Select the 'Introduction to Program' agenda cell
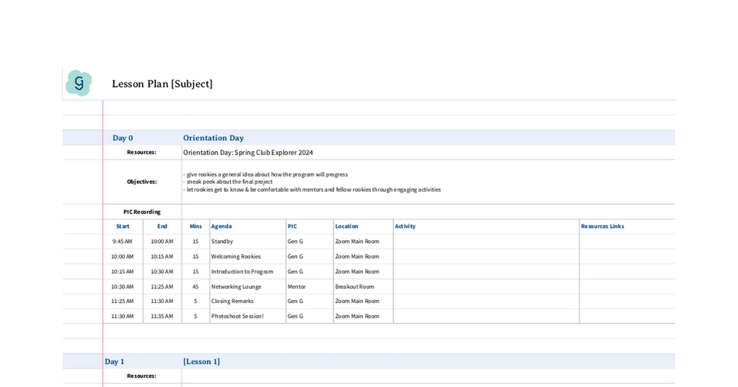The height and width of the screenshot is (387, 738). click(242, 271)
